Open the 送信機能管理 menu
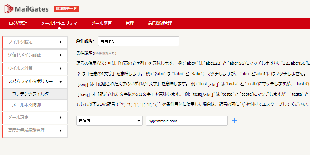 tap(160, 23)
